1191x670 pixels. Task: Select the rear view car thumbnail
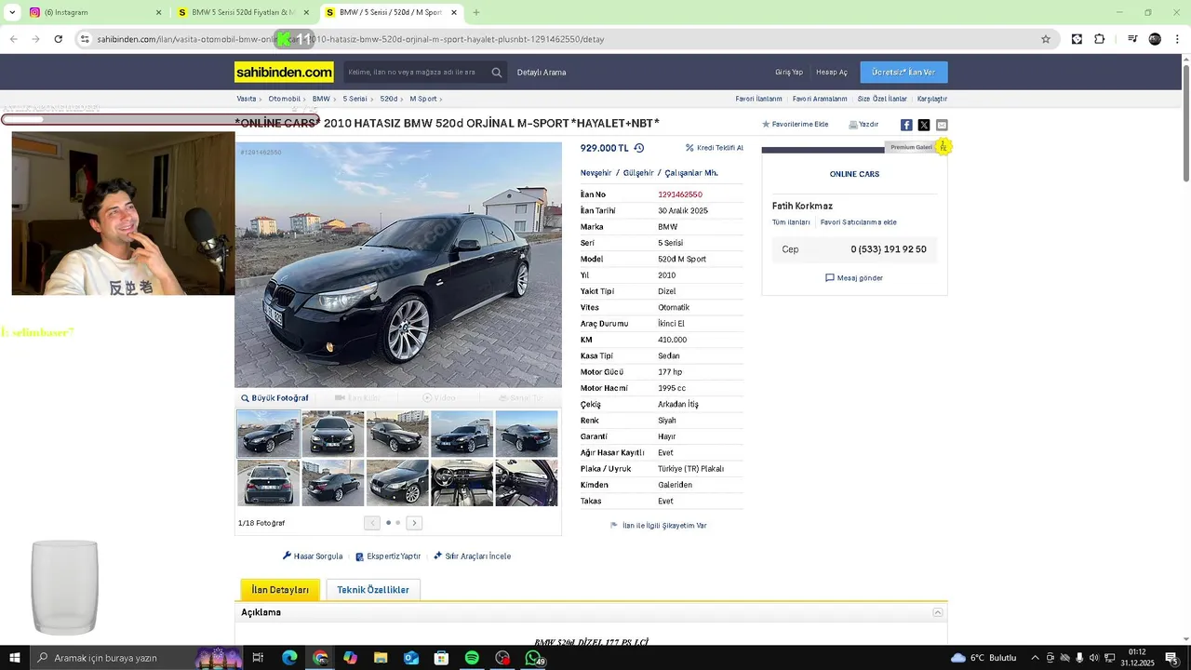pos(268,483)
